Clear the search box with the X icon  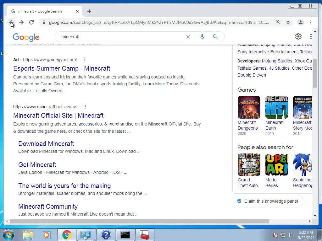[x=188, y=37]
